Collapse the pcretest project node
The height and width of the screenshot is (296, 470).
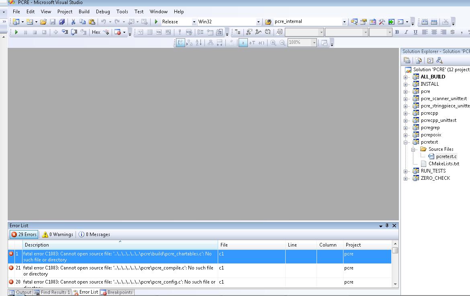[x=406, y=142]
